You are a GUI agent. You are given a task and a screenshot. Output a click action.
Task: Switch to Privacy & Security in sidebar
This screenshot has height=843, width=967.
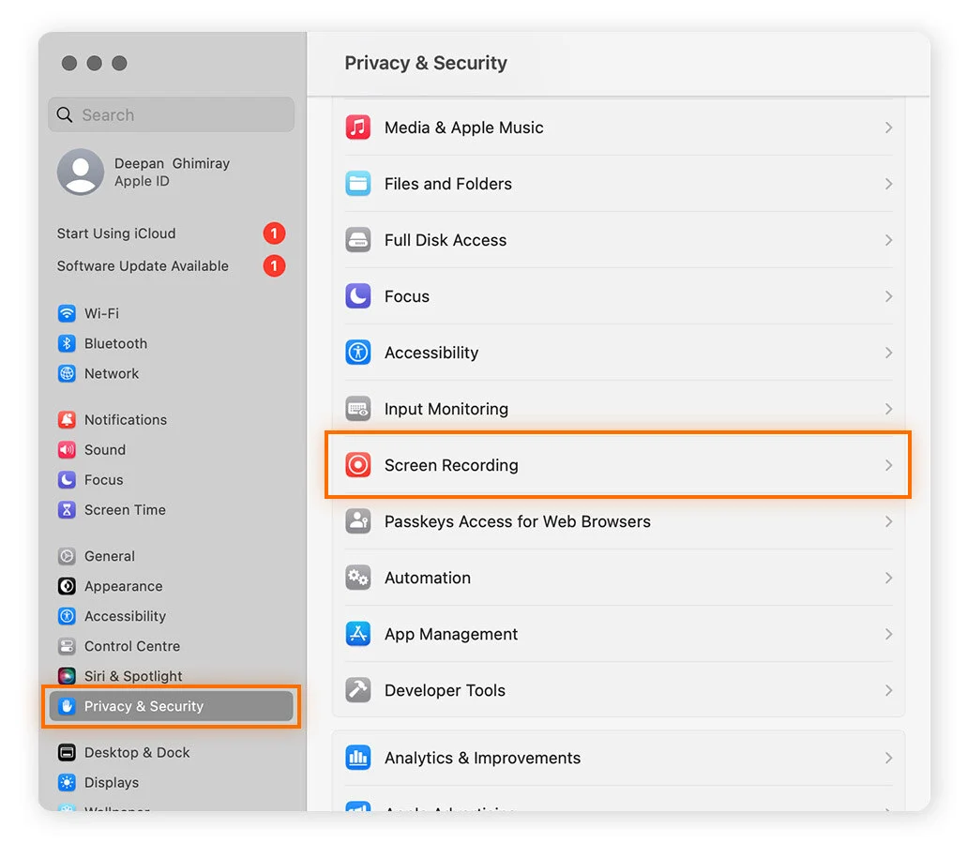[x=142, y=706]
